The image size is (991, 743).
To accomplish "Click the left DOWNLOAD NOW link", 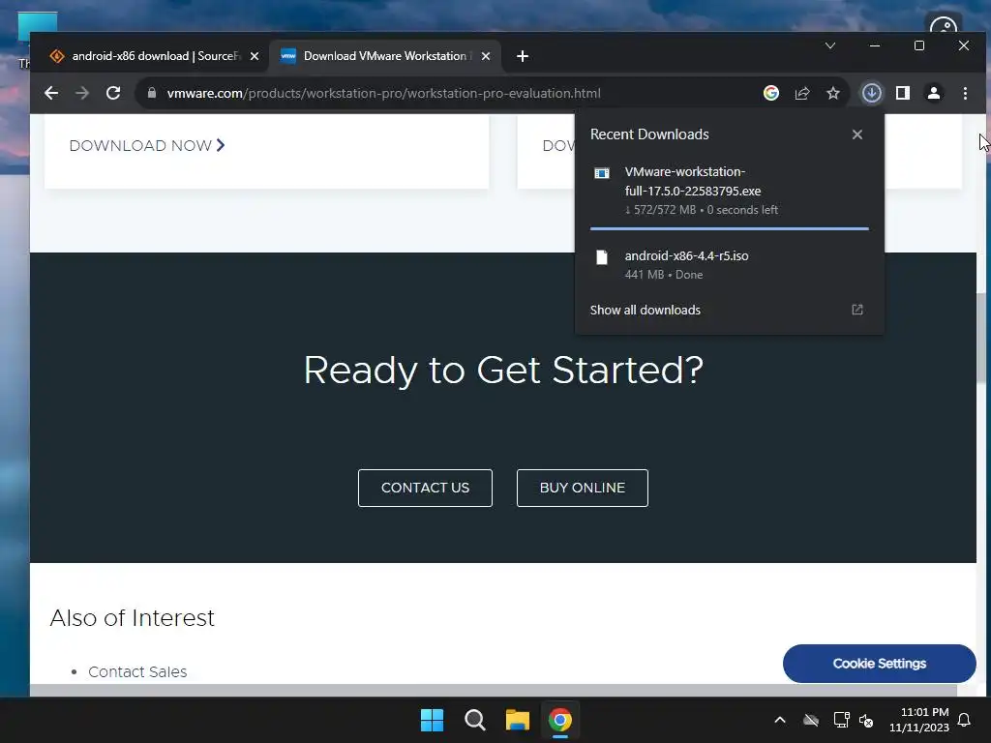I will click(x=147, y=145).
